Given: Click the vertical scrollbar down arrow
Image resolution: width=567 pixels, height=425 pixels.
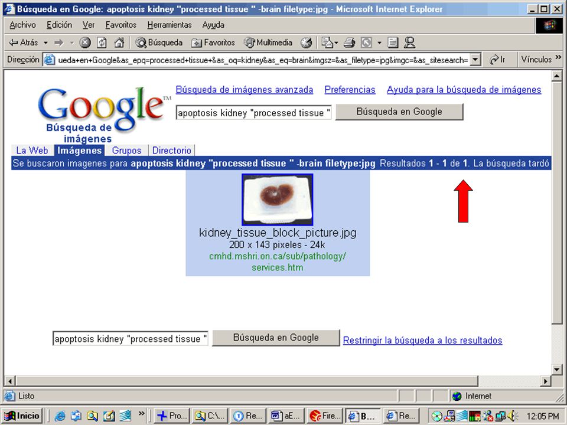Looking at the screenshot, I should tap(556, 370).
